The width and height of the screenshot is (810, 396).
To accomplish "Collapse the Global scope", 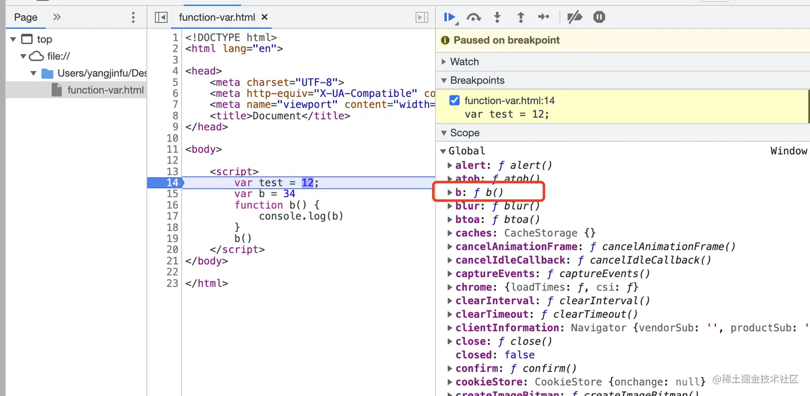I will click(x=443, y=151).
